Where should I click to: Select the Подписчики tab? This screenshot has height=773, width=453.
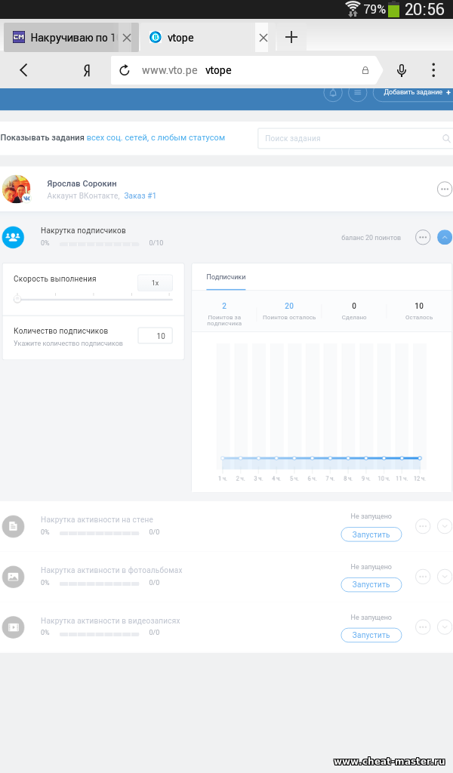(226, 277)
